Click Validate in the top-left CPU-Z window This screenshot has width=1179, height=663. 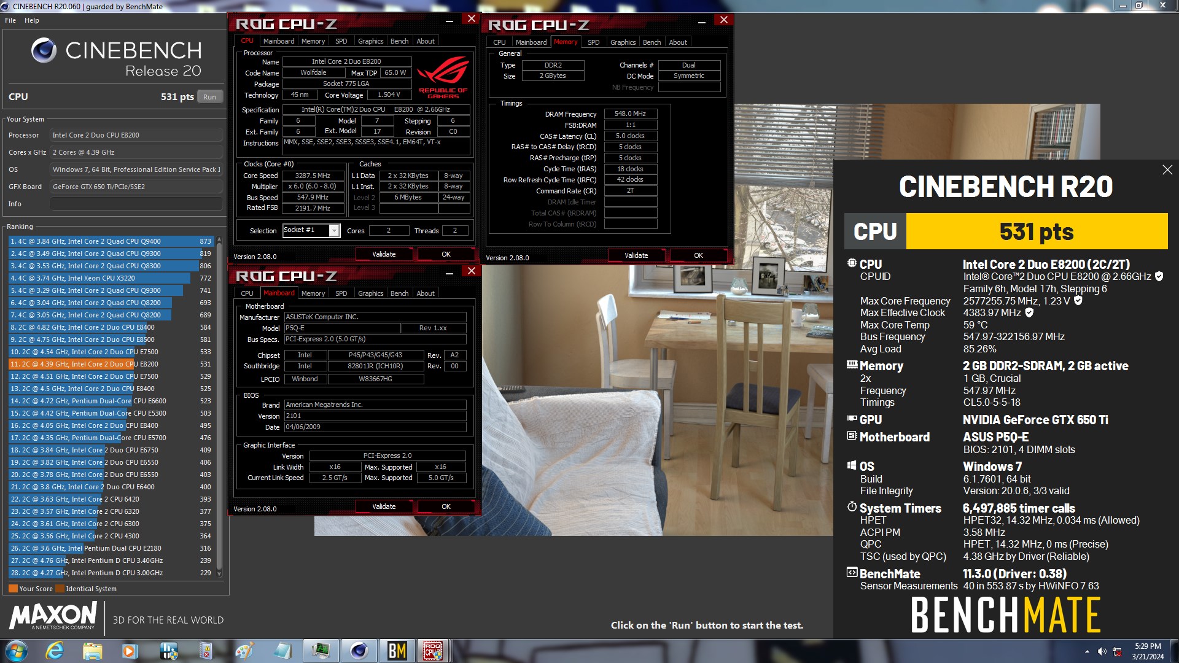click(x=384, y=254)
